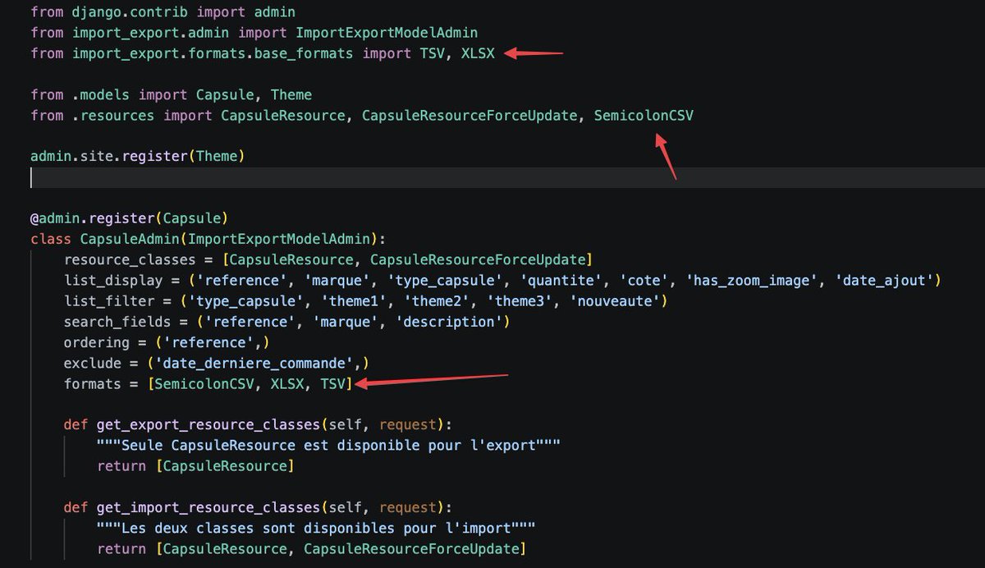
Task: Click the 'resource_classes' attribute name
Action: coord(130,259)
